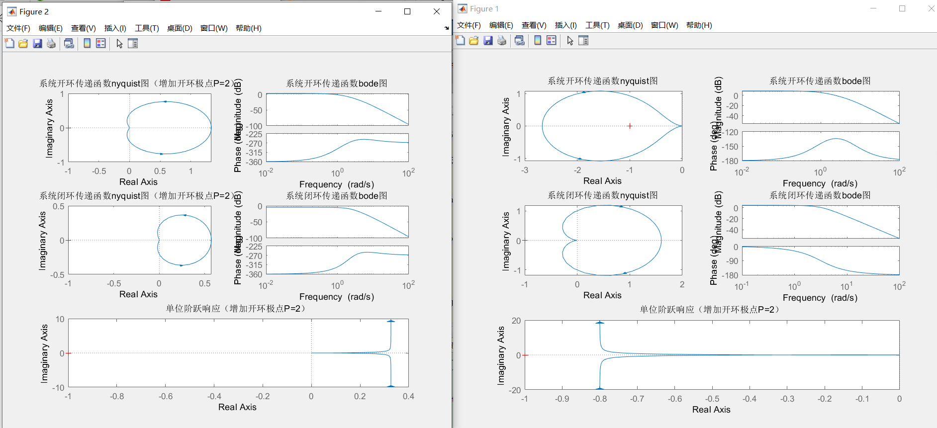Open a file from Figure 2 toolbar

[x=23, y=43]
